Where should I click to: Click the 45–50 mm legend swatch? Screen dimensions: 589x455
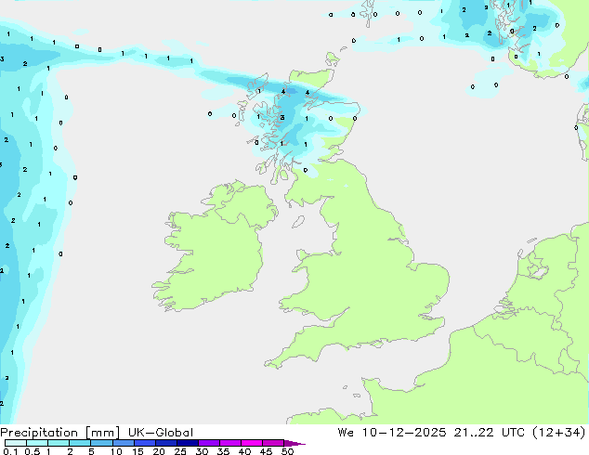point(273,443)
